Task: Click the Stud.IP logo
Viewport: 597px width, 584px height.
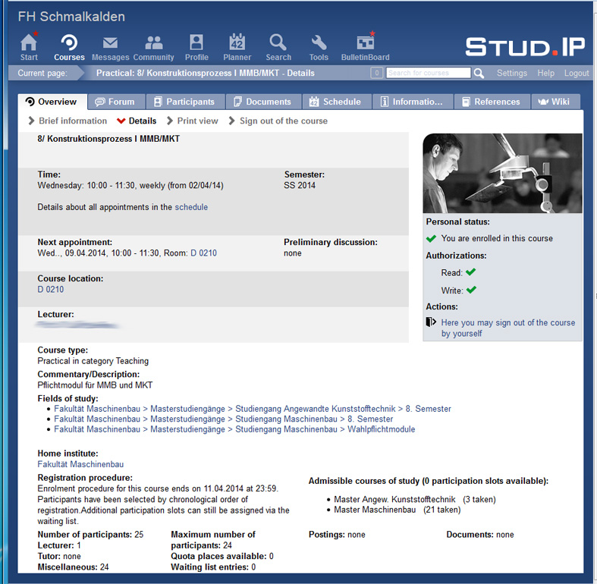Action: [525, 46]
